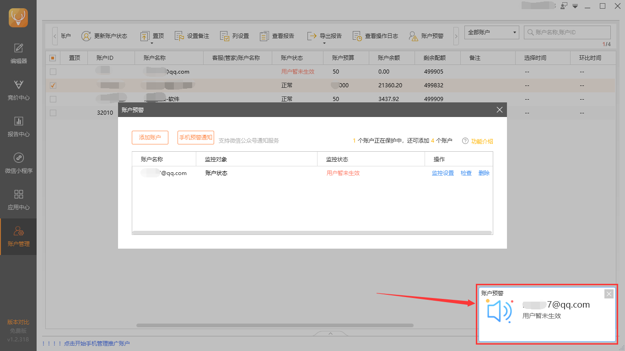This screenshot has height=351, width=625.
Task: Open the 全部账户 filter dropdown
Action: pos(492,32)
